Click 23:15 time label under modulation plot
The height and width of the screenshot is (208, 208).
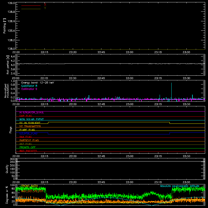158,104
